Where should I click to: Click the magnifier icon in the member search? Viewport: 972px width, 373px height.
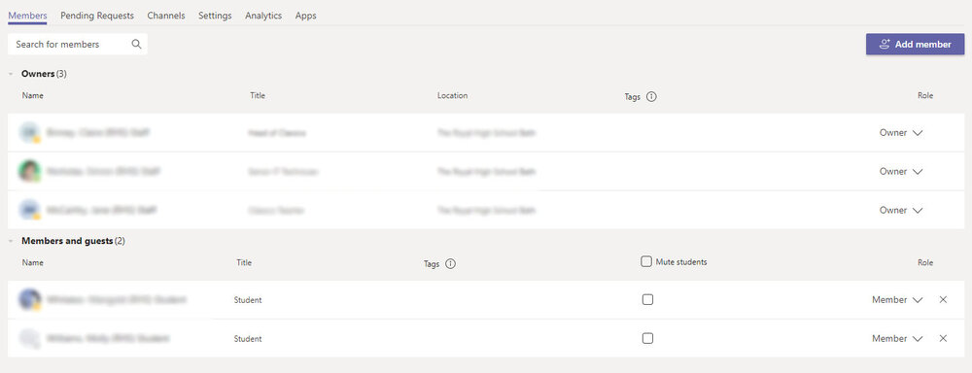click(x=136, y=44)
